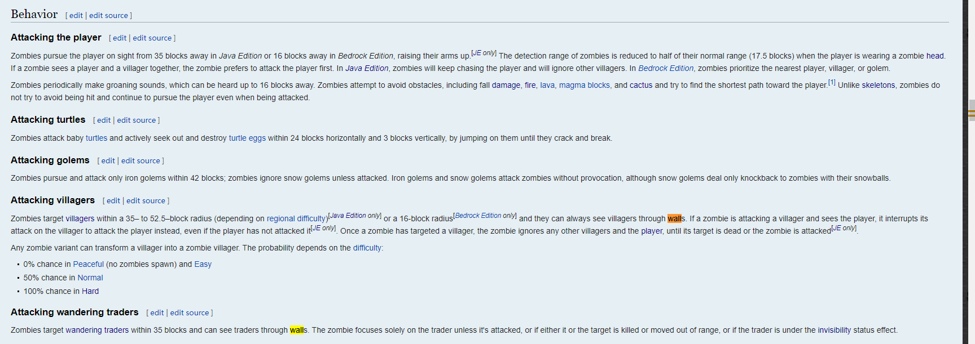Click 'edit source' beside Attacking golems
Screen dimensions: 975x344
(x=140, y=161)
